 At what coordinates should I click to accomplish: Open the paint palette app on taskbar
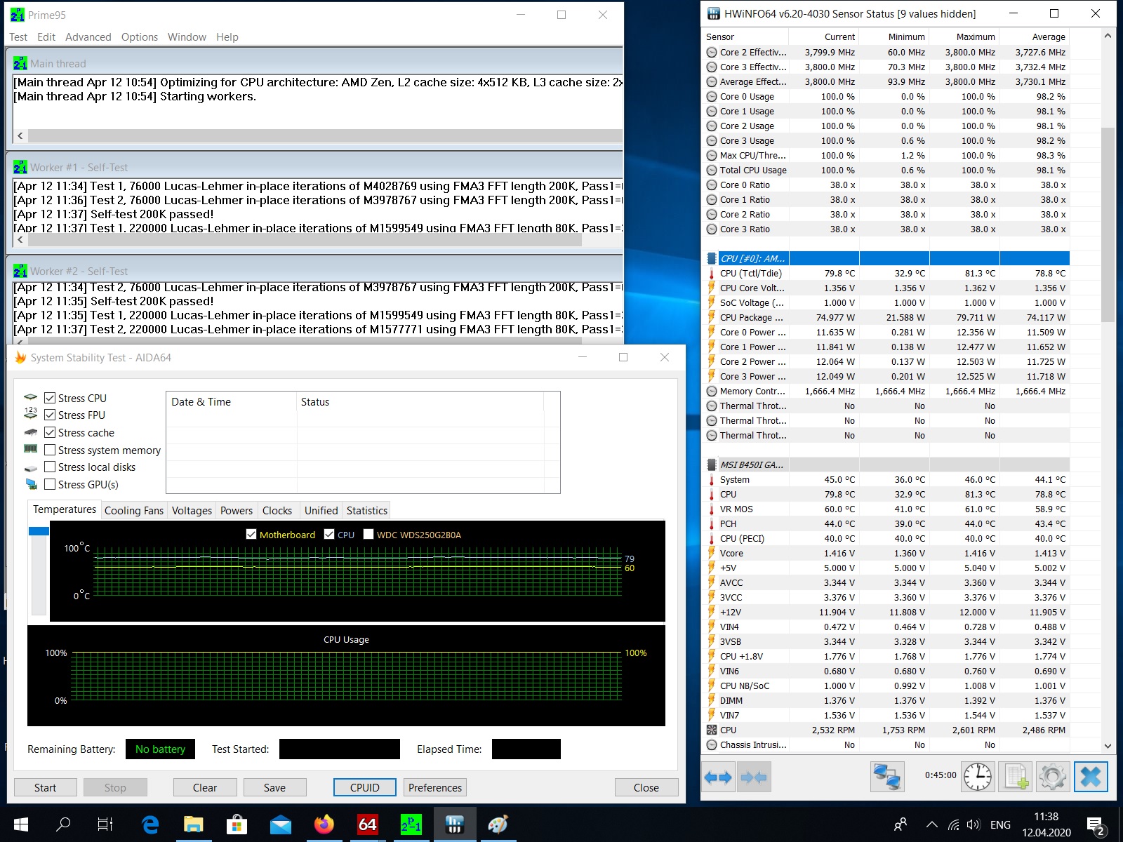click(x=498, y=824)
